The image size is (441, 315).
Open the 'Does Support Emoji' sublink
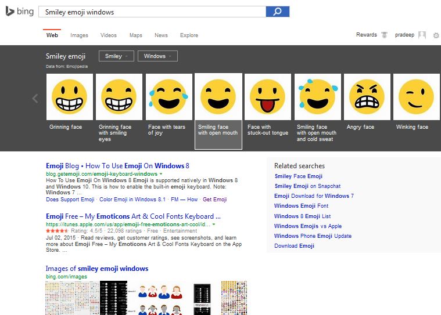coord(70,200)
